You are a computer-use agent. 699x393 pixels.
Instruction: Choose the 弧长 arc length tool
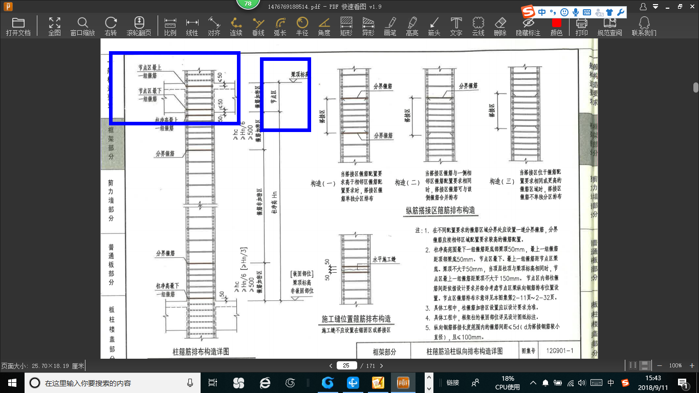[280, 27]
